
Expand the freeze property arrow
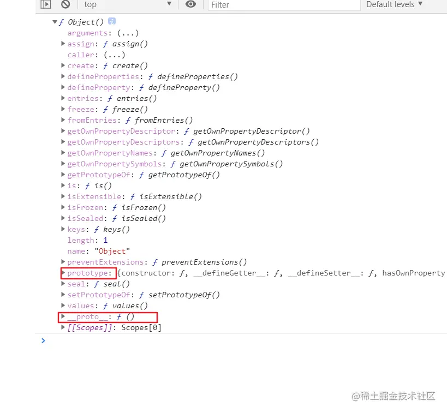(x=63, y=109)
